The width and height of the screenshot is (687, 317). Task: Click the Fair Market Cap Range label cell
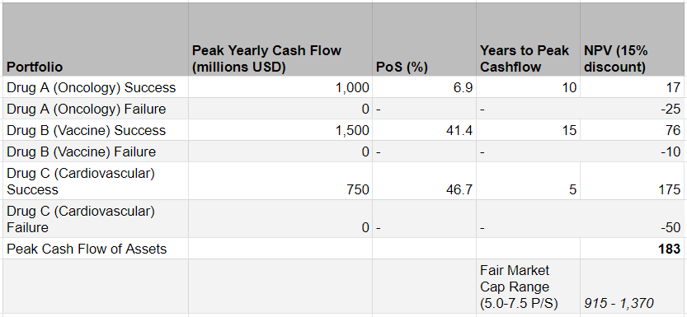click(x=529, y=287)
